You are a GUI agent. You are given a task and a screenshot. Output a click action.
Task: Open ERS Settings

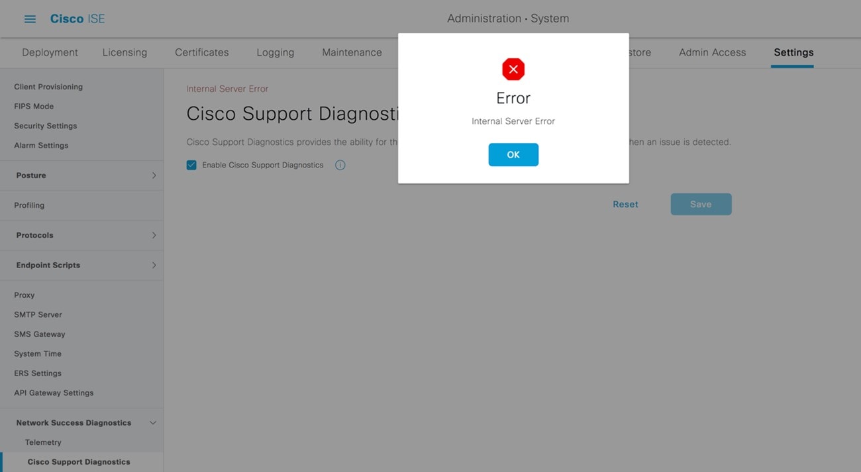click(x=38, y=373)
